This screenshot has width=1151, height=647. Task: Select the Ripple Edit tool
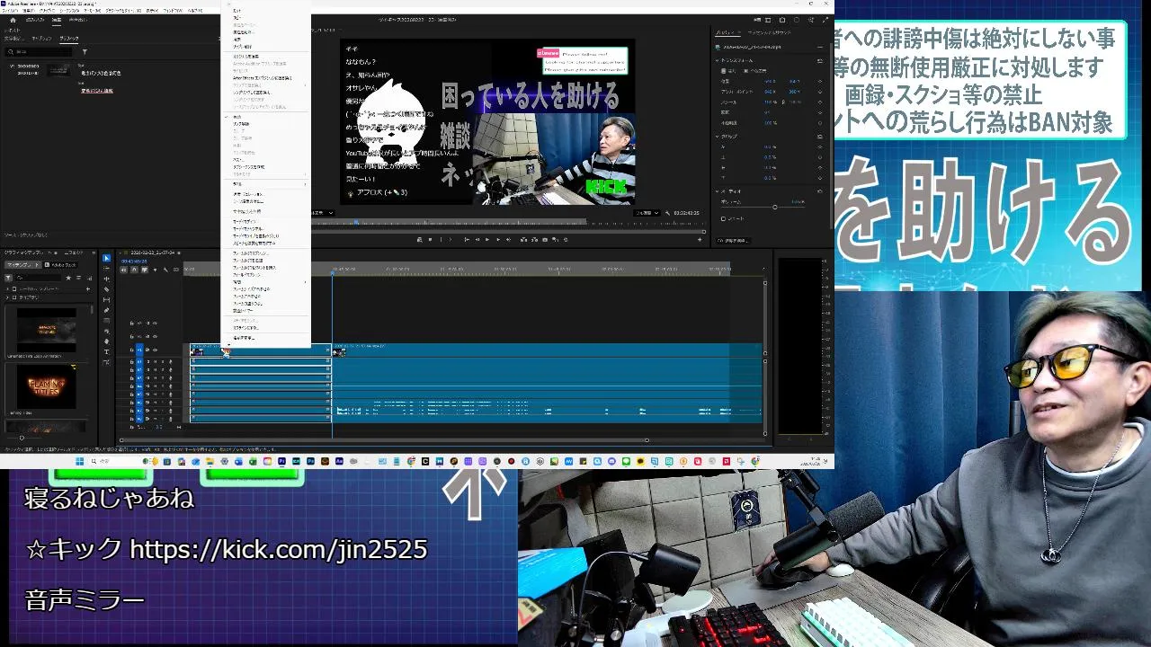click(x=106, y=279)
